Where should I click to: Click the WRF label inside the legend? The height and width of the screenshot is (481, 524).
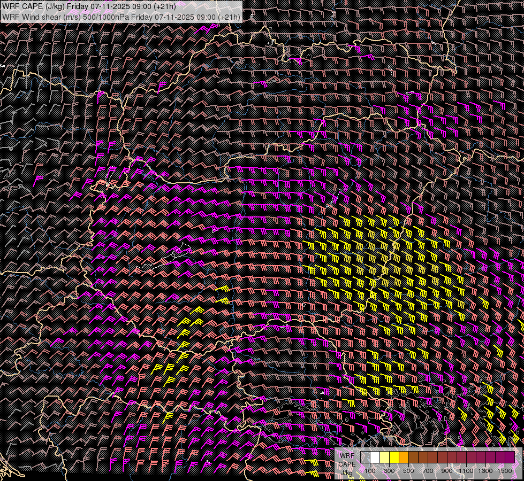pos(347,455)
